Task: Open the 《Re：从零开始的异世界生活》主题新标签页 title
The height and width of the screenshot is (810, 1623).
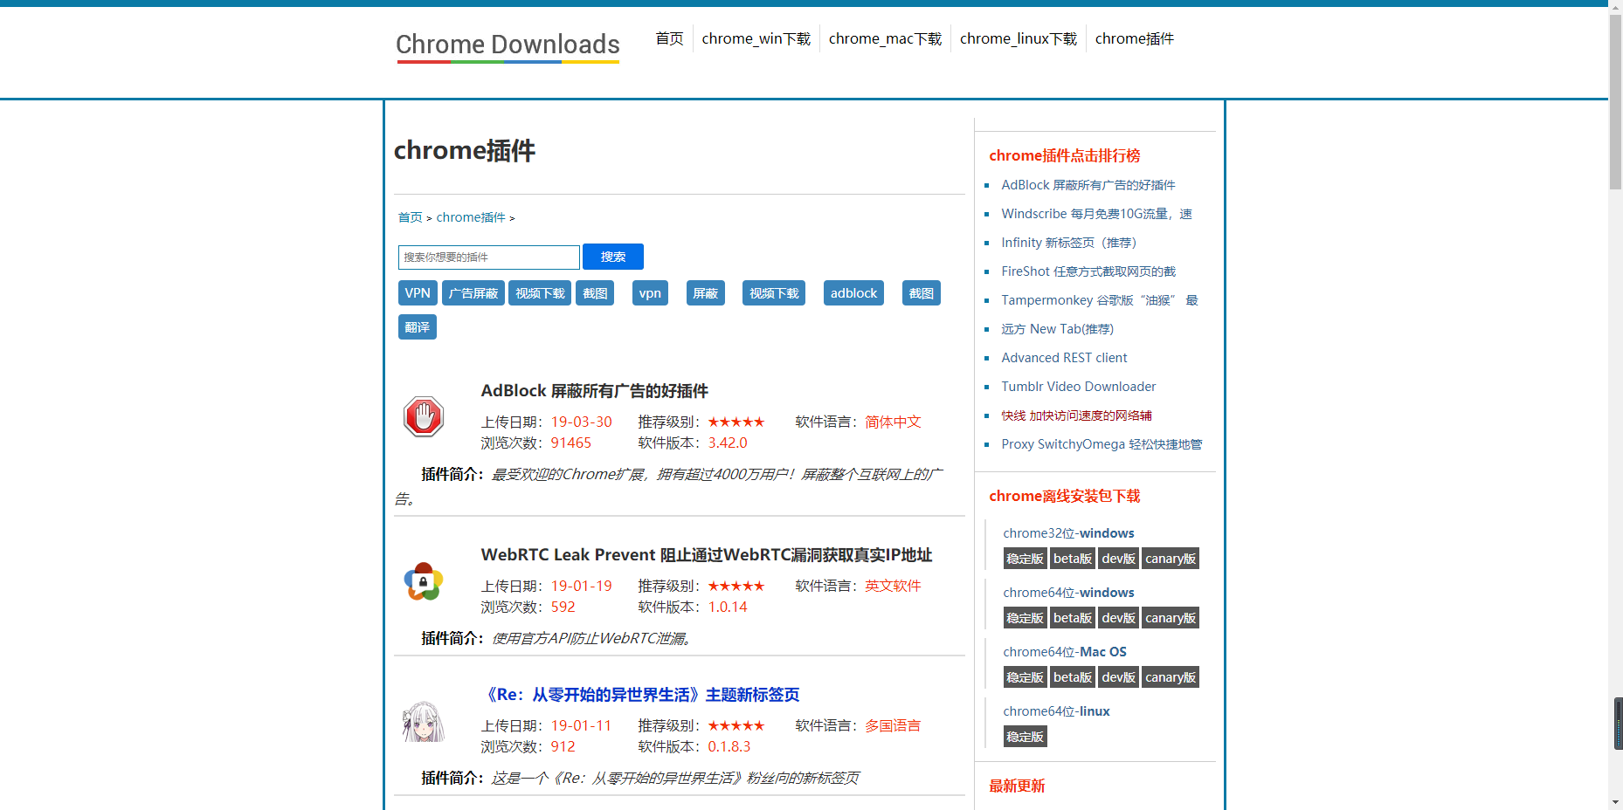Action: coord(640,695)
